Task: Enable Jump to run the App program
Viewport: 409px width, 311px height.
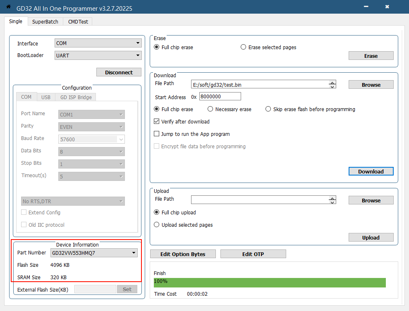Action: click(x=157, y=134)
